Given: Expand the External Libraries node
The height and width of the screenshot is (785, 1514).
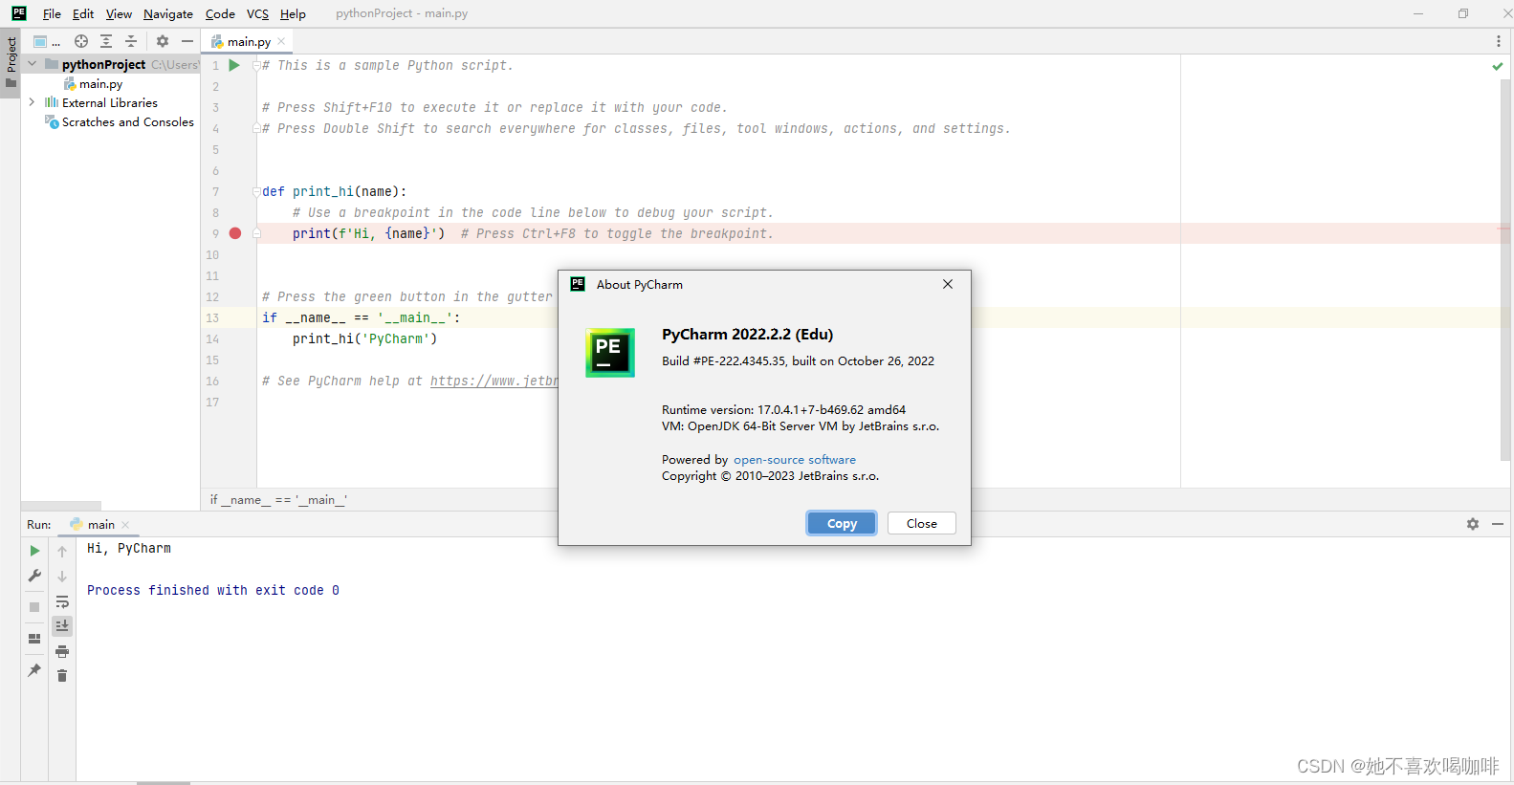Looking at the screenshot, I should click(x=32, y=102).
